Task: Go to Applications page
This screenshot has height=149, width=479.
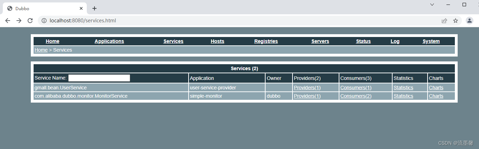Action: coord(109,41)
